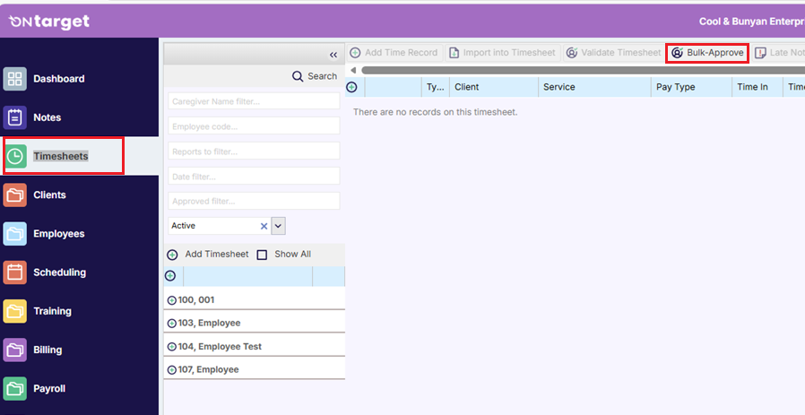Open the Employees folder icon
The height and width of the screenshot is (415, 805).
15,234
